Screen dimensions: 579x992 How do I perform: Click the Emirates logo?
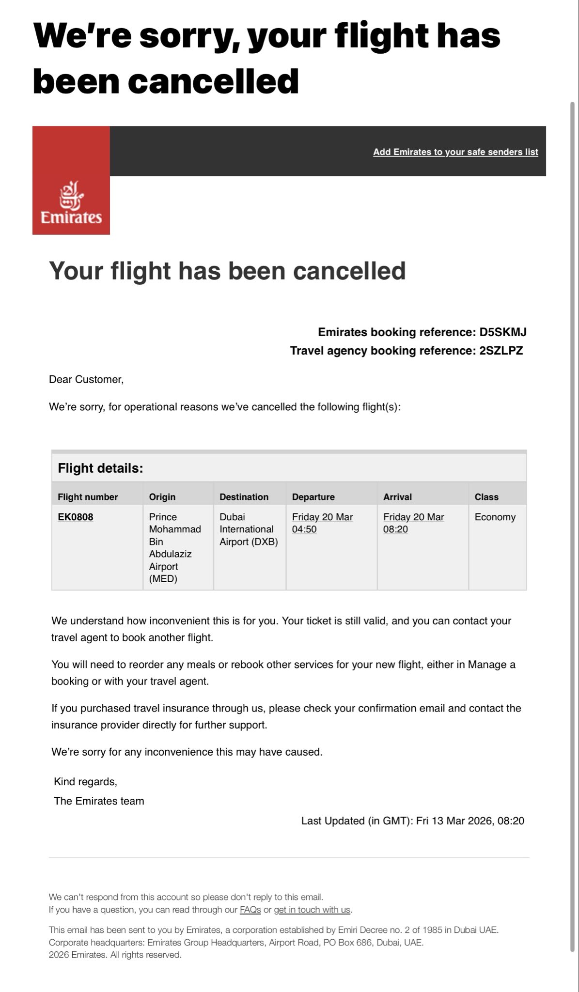71,204
